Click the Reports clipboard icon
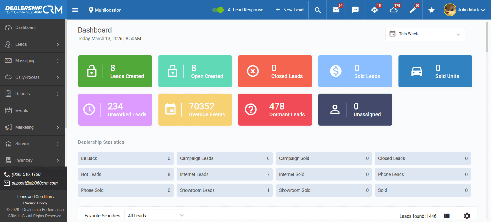 coord(9,94)
